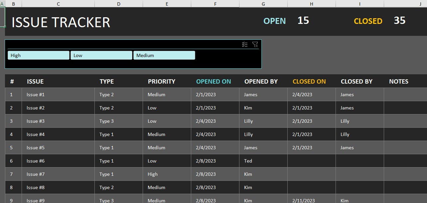Screen dimensions: 427x203
Task: Filter issues by Medium priority
Action: tap(164, 55)
